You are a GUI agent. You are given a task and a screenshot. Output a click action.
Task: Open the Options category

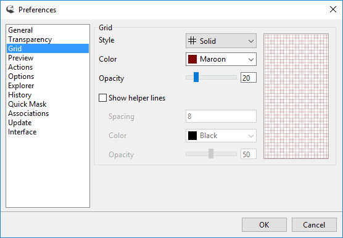[x=48, y=76]
